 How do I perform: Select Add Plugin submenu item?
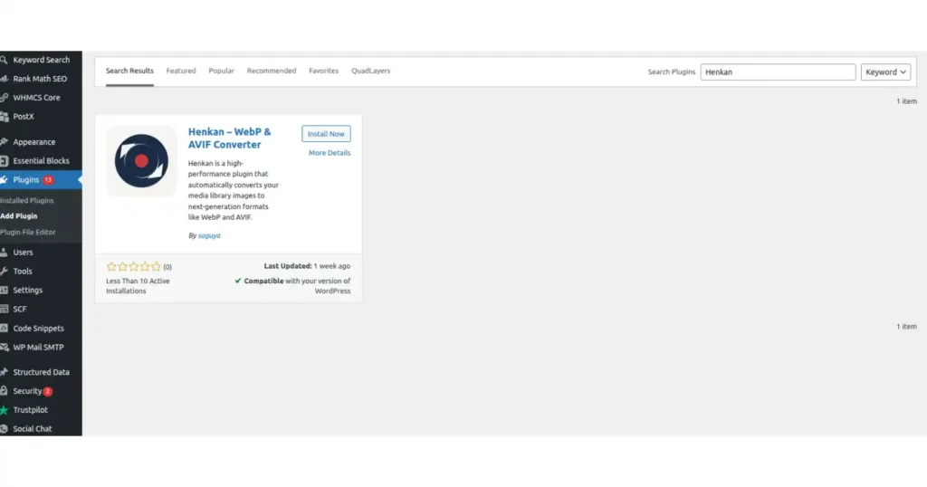pos(19,216)
